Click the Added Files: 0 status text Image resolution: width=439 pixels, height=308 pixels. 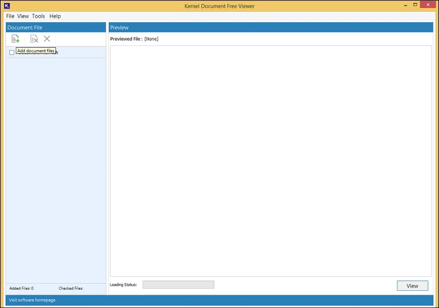point(21,288)
